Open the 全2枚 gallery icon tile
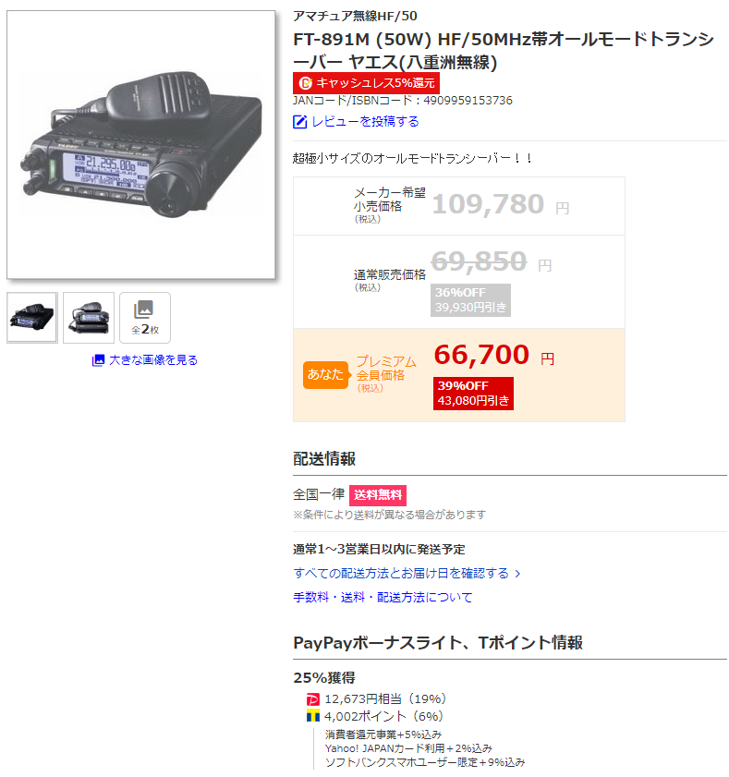 coord(145,318)
